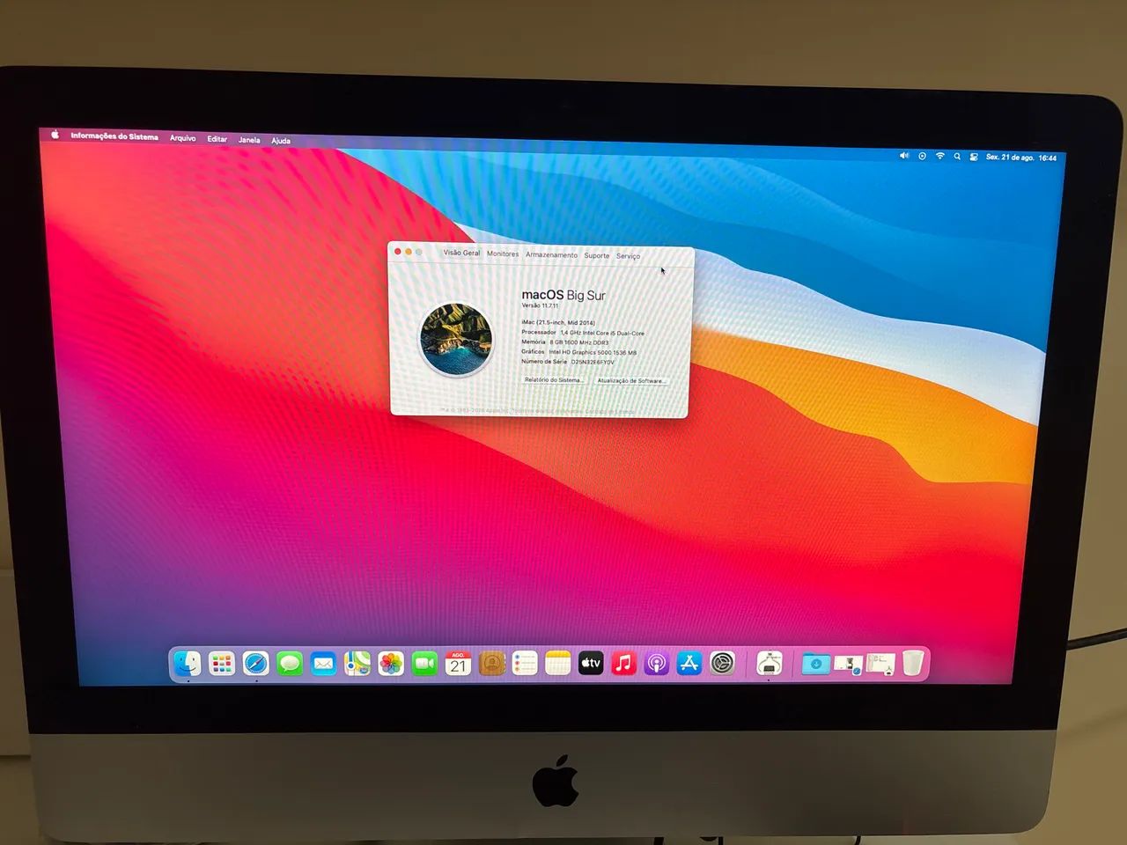
Task: Open the Wi-Fi status menu
Action: tap(939, 156)
